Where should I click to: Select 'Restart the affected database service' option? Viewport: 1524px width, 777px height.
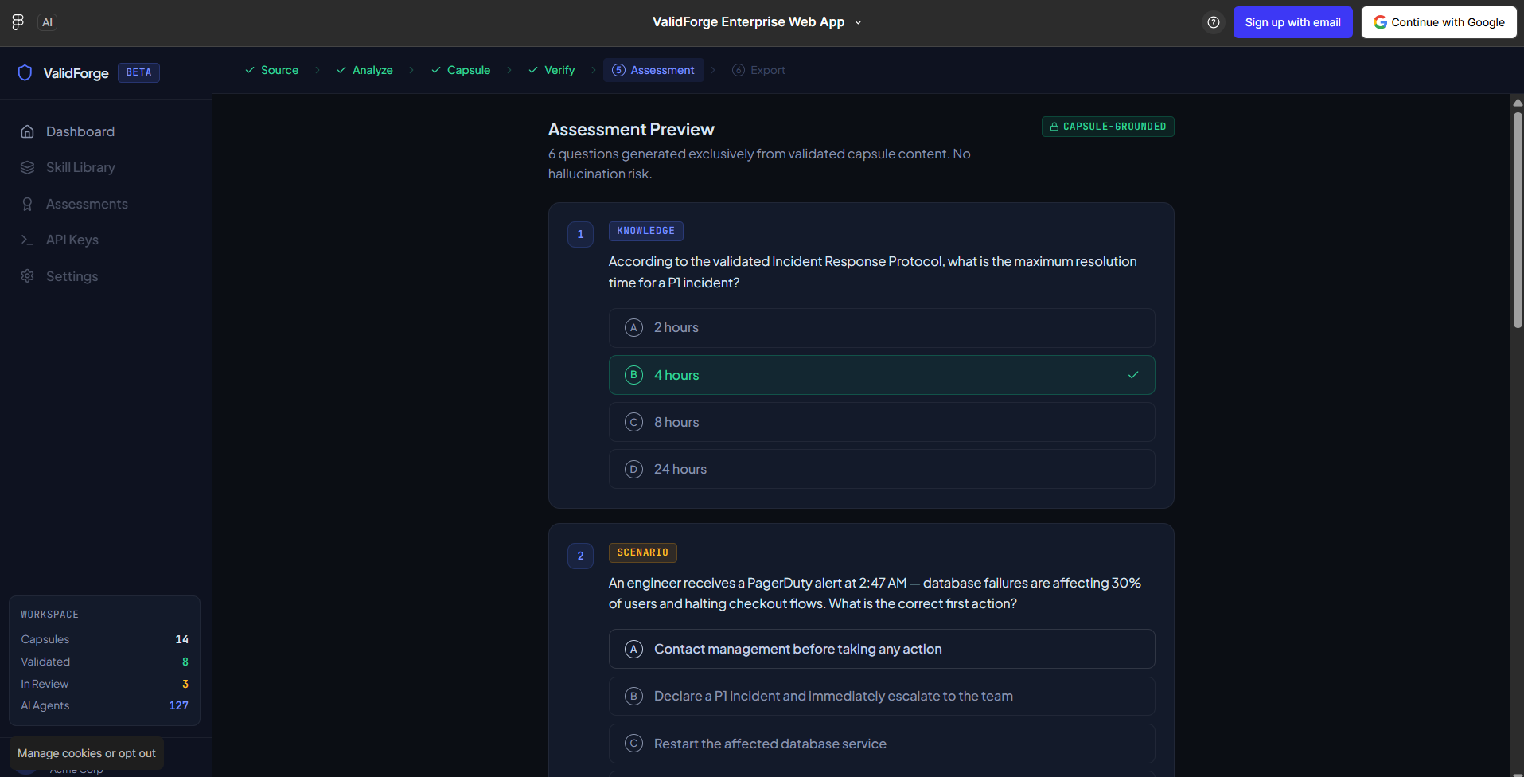[x=882, y=744]
